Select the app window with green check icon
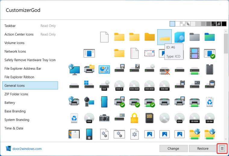The height and width of the screenshot is (156, 229). click(x=210, y=54)
